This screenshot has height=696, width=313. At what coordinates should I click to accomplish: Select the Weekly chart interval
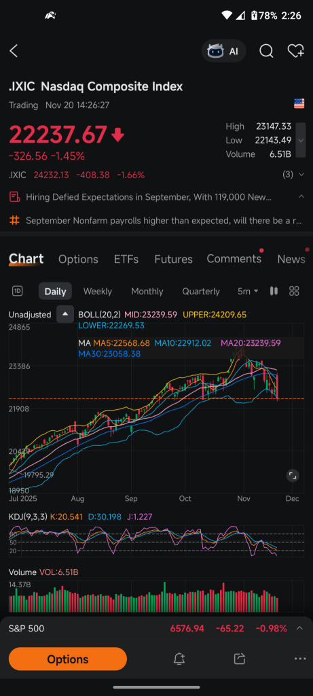click(x=98, y=292)
